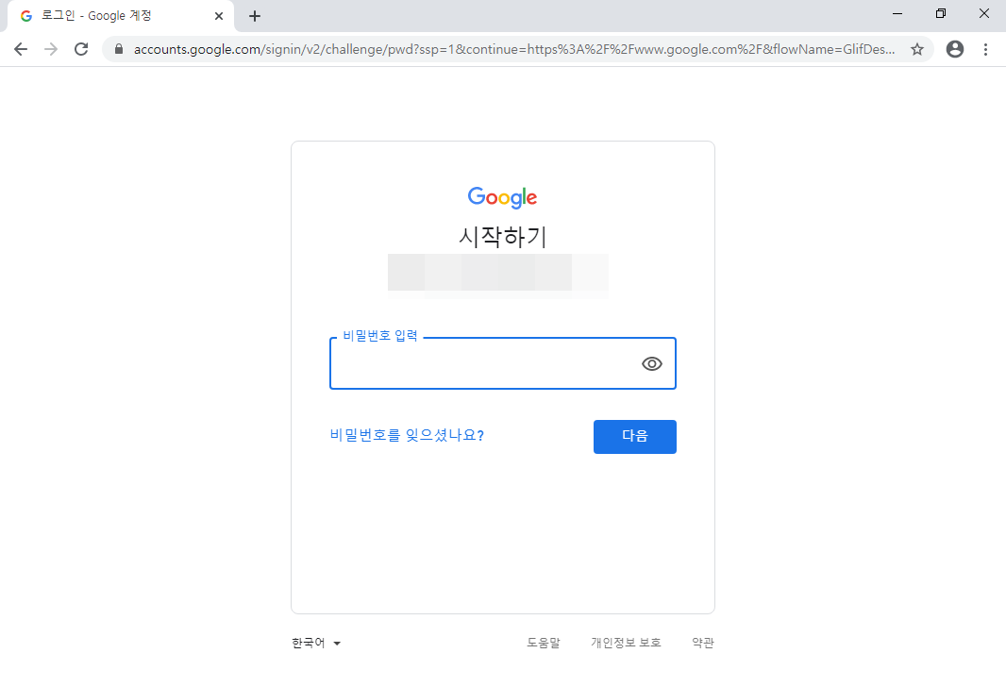This screenshot has width=1006, height=687.
Task: Click the Google favicon in tab
Action: coord(26,16)
